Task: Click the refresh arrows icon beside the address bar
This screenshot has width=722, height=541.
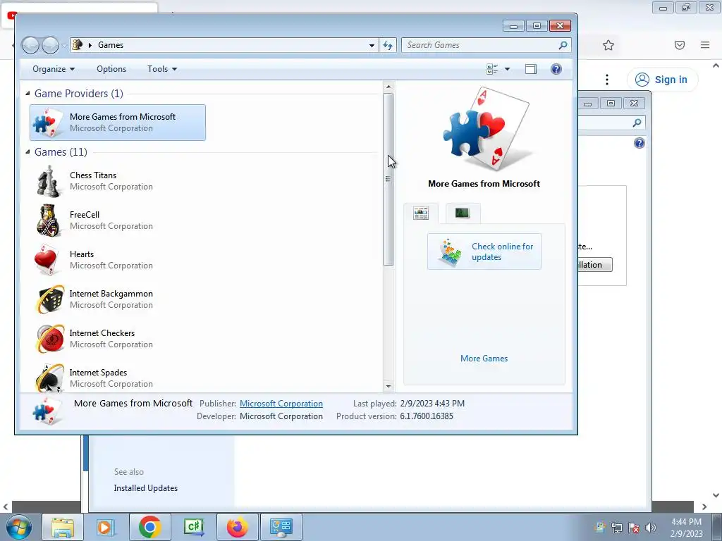Action: pos(388,45)
